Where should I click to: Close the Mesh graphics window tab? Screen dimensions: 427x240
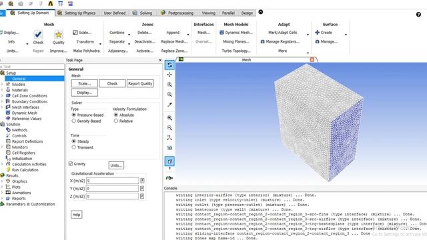[312, 59]
